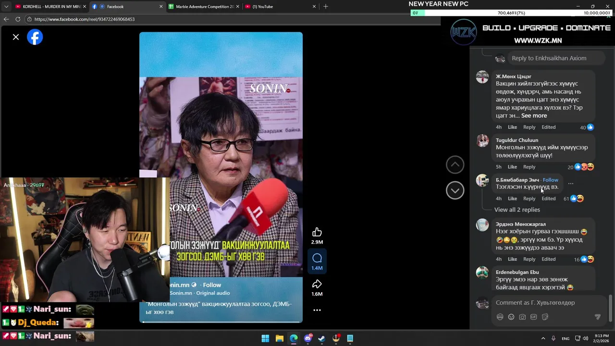Click the microphone icon in the system tray
The width and height of the screenshot is (615, 346).
click(553, 338)
